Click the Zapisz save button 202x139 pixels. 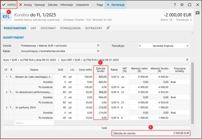pos(9,5)
